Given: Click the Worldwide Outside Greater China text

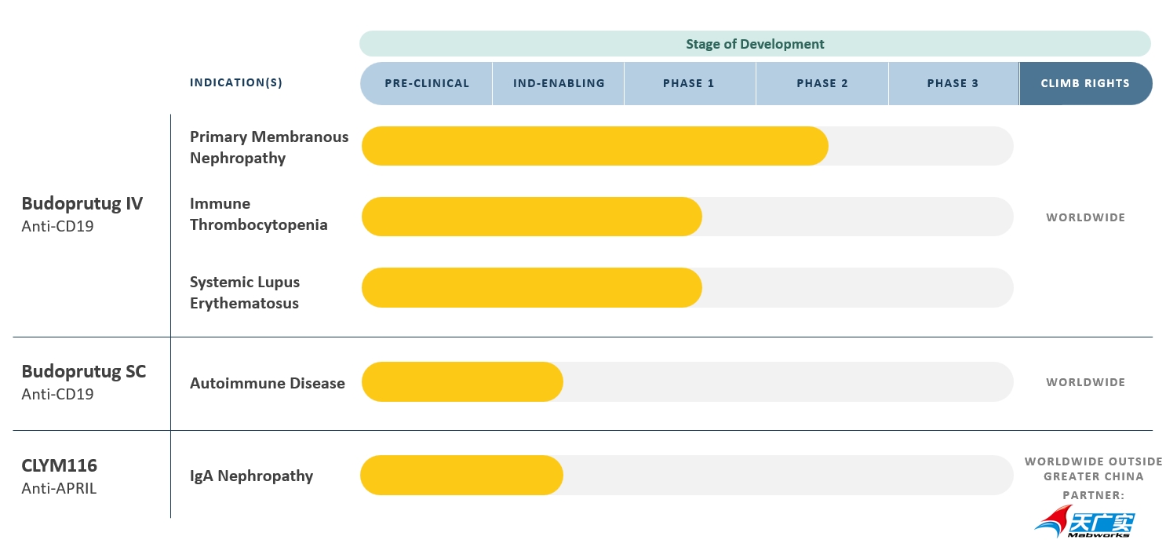Looking at the screenshot, I should point(1093,469).
